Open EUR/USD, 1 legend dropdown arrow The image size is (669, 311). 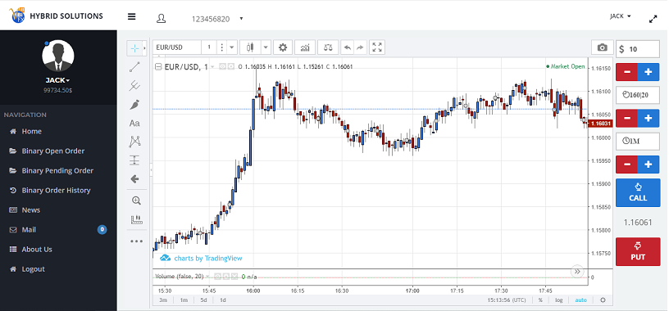point(212,67)
